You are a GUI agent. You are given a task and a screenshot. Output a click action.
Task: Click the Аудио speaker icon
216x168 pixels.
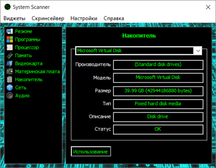click(x=10, y=96)
